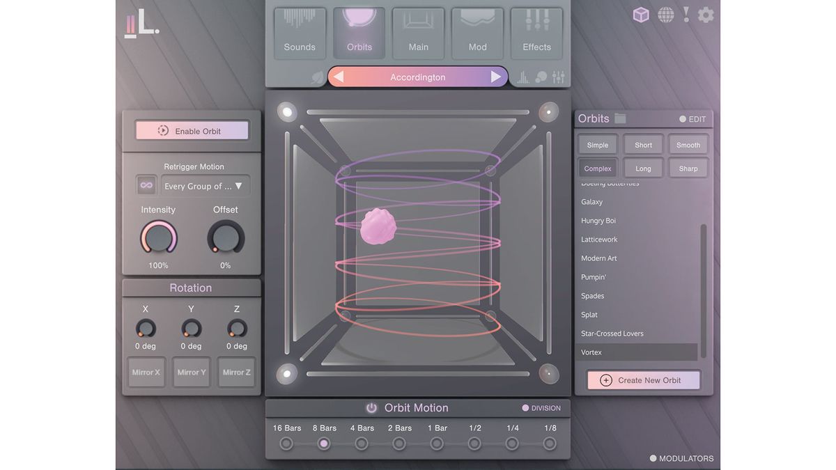Click the Create New Orbit button
This screenshot has height=470, width=836.
coord(642,379)
